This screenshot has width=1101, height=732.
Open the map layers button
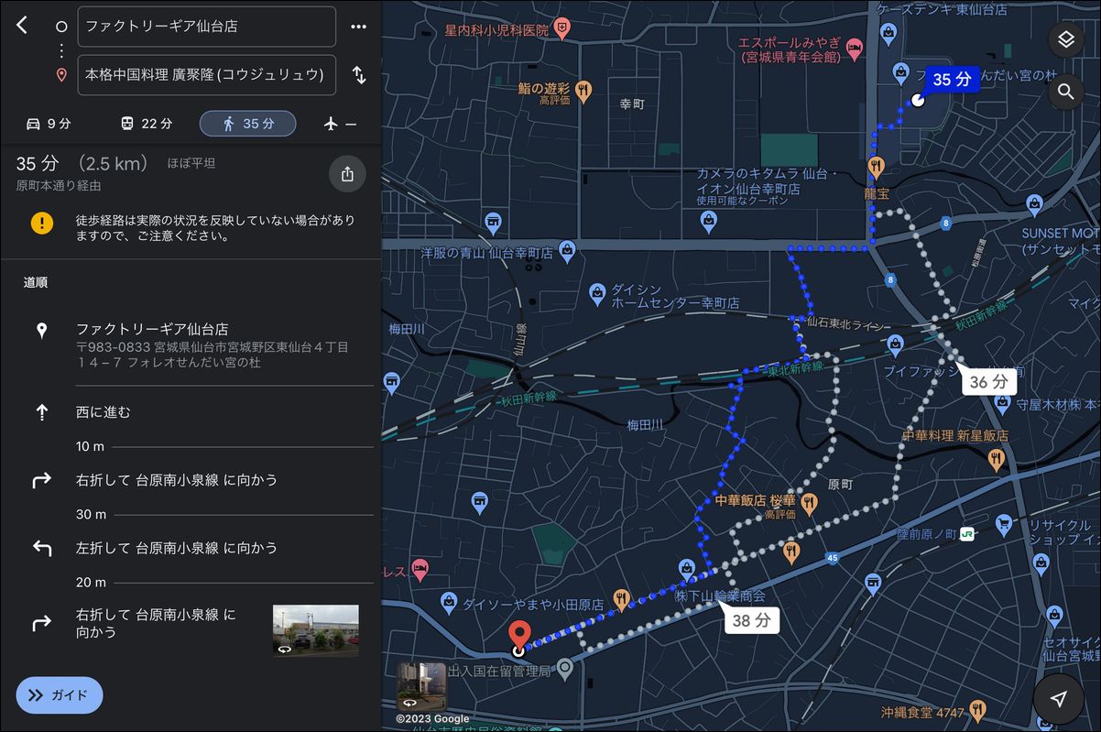tap(1065, 39)
